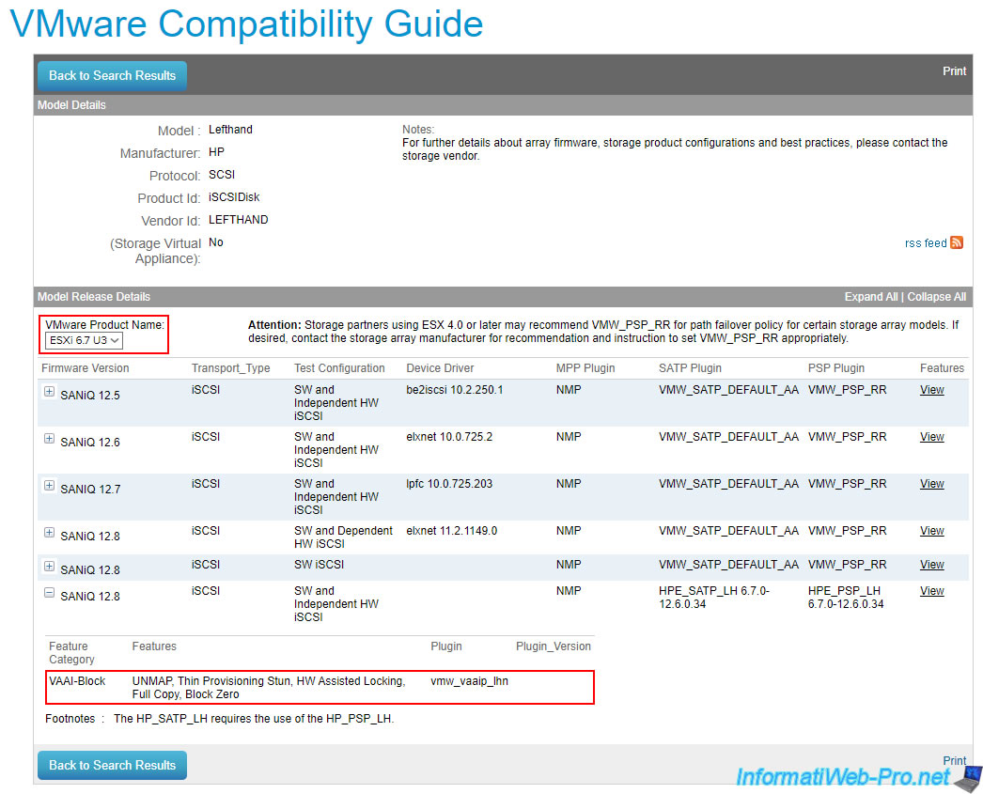
Task: Click View features for the SANiQ 12.5 row
Action: click(x=931, y=390)
